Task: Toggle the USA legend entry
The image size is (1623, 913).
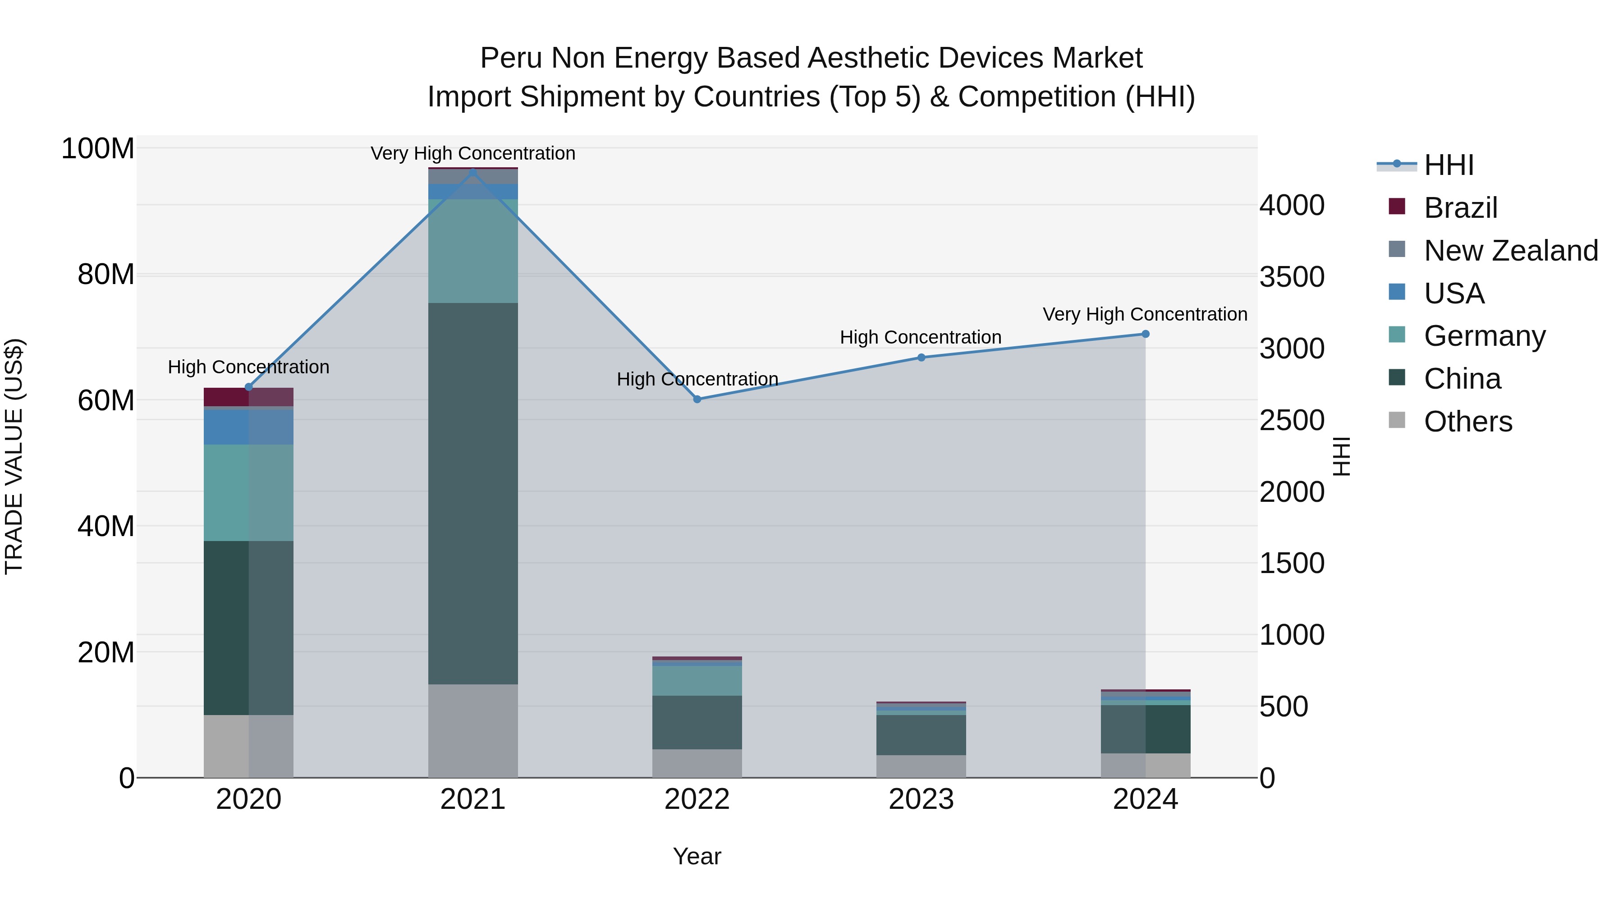Action: click(x=1436, y=293)
